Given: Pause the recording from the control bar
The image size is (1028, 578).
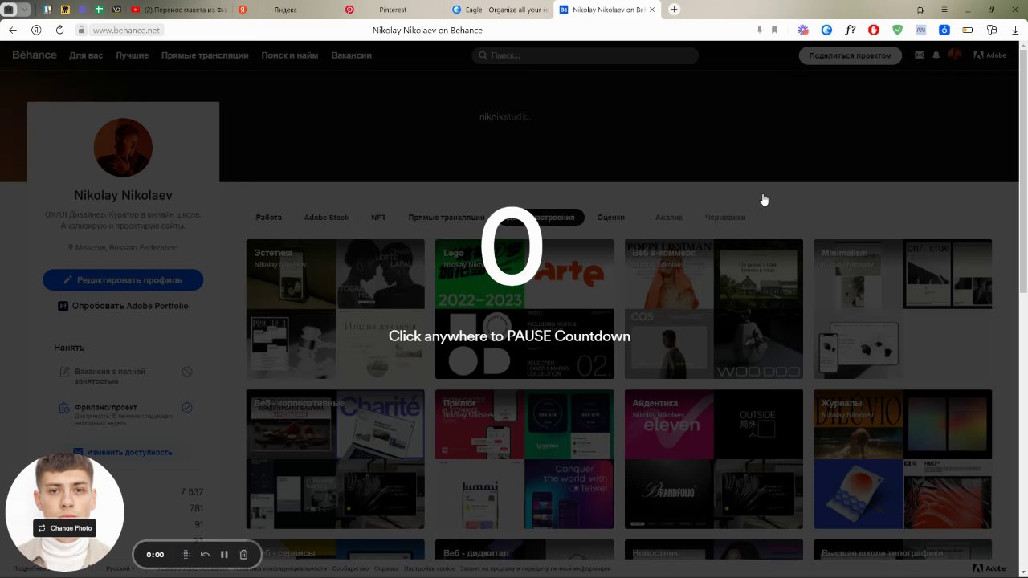Looking at the screenshot, I should (x=224, y=554).
